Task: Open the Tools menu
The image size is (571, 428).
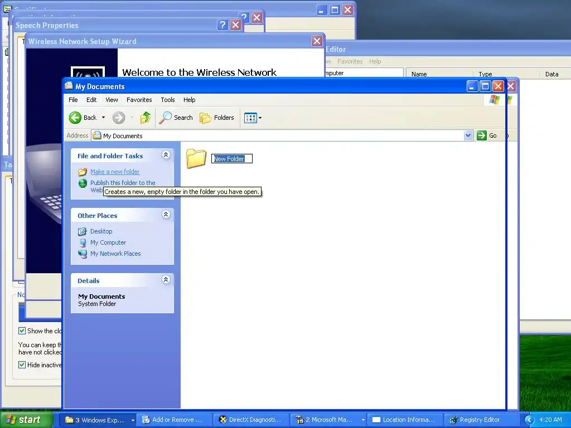Action: click(x=168, y=100)
